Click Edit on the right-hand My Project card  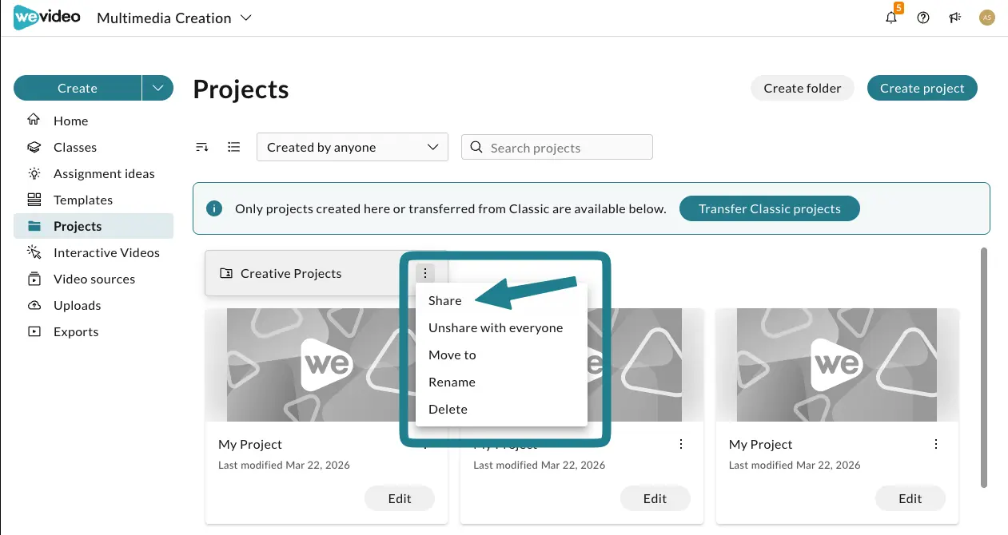pyautogui.click(x=910, y=498)
